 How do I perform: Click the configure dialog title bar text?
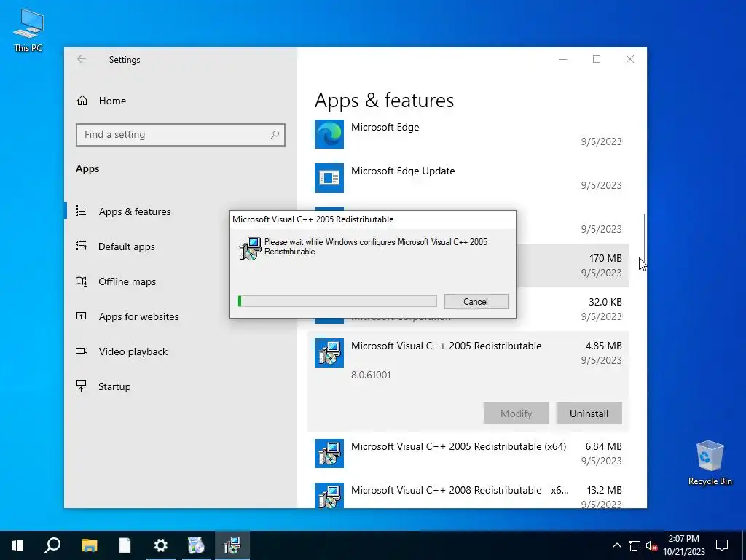point(313,219)
